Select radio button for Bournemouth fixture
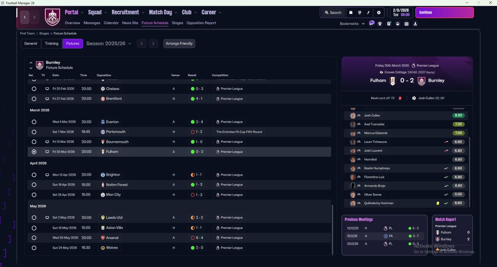Screen dimensions: 497x267 [34, 142]
